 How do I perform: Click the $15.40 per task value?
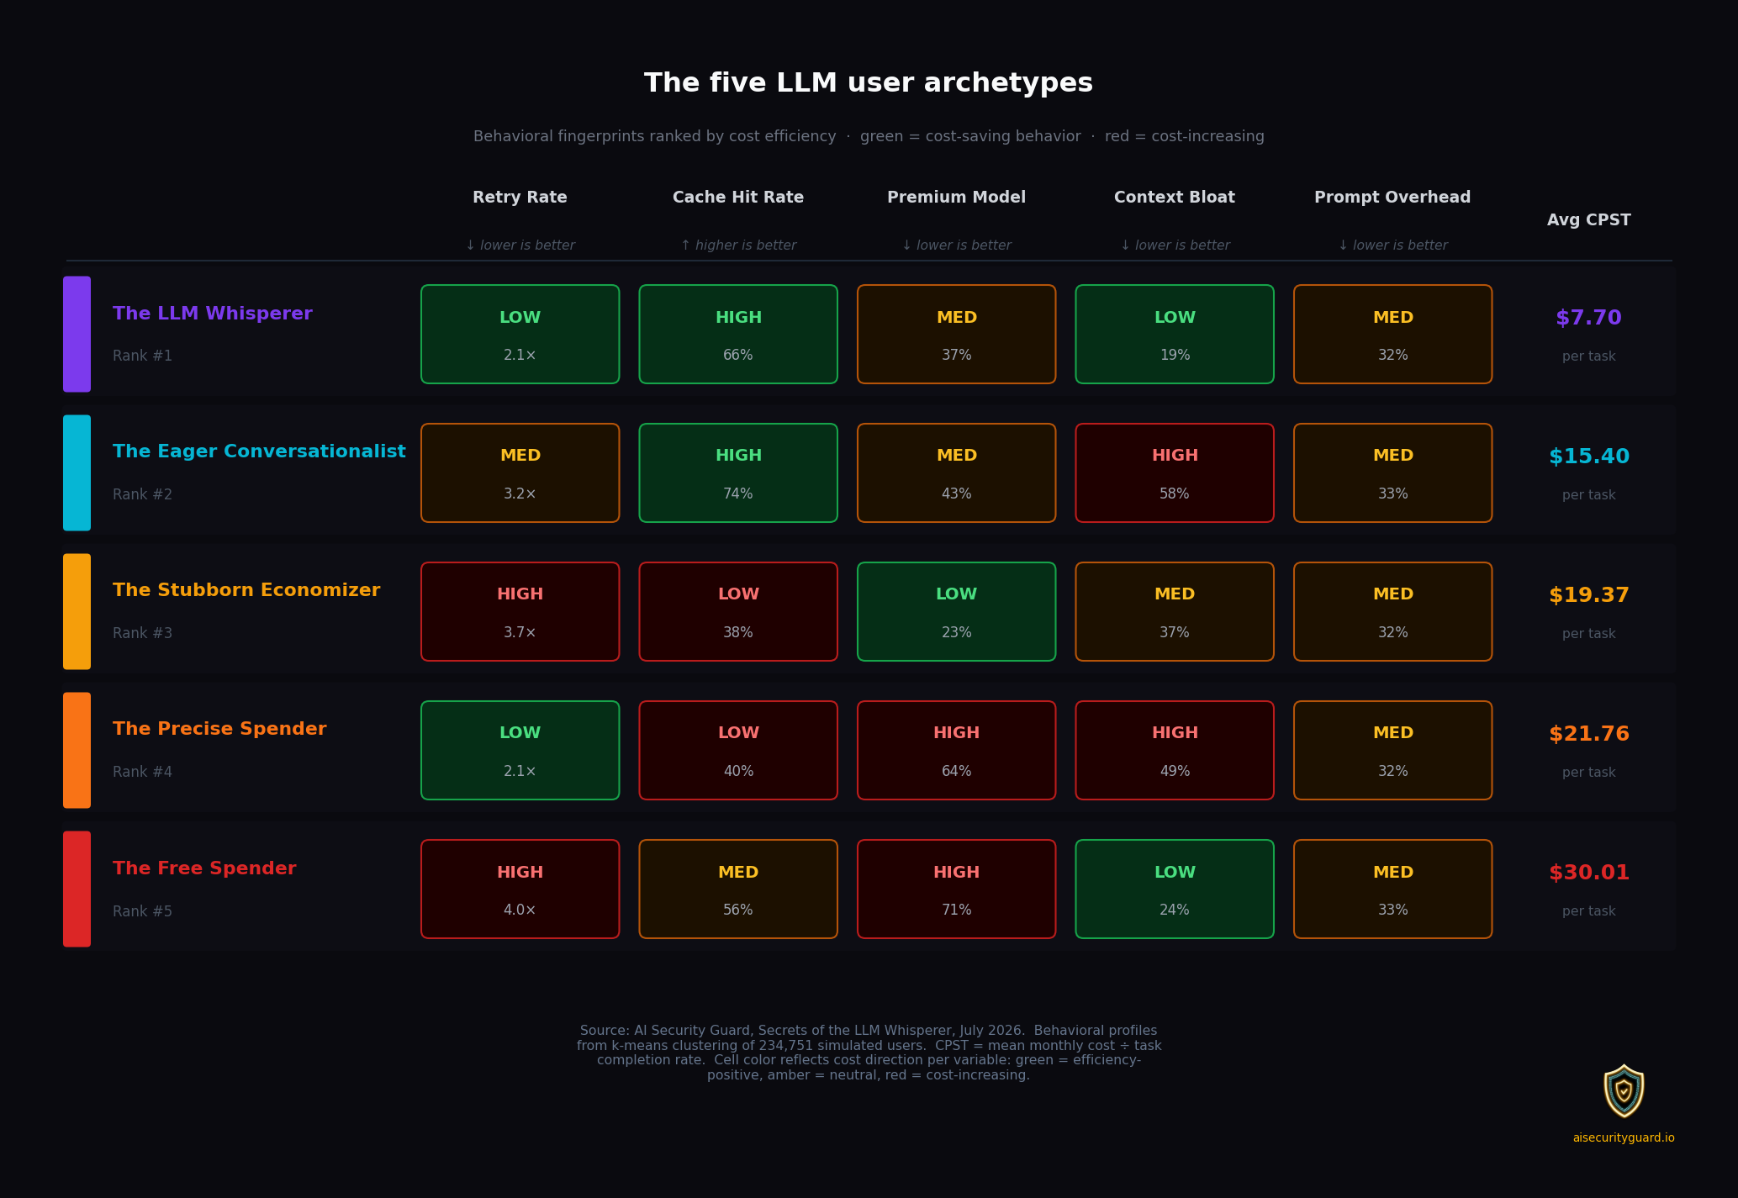point(1588,457)
